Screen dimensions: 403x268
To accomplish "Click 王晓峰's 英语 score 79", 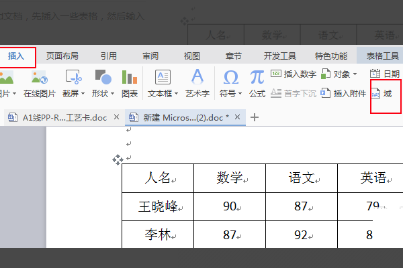I will pos(370,207).
